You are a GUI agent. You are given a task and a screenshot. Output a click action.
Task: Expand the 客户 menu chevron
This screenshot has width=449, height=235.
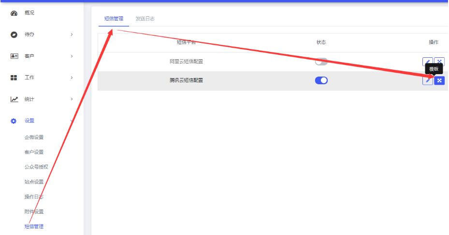pos(72,56)
